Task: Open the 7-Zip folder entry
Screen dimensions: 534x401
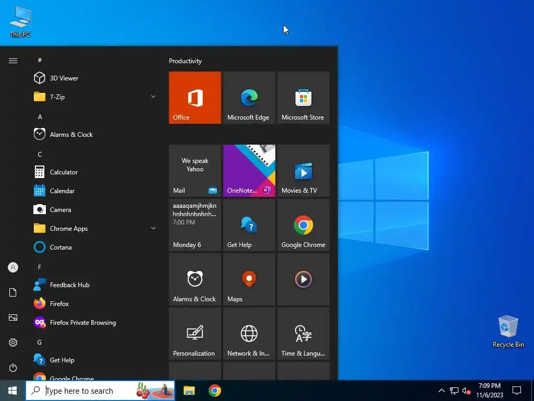Action: click(x=95, y=97)
